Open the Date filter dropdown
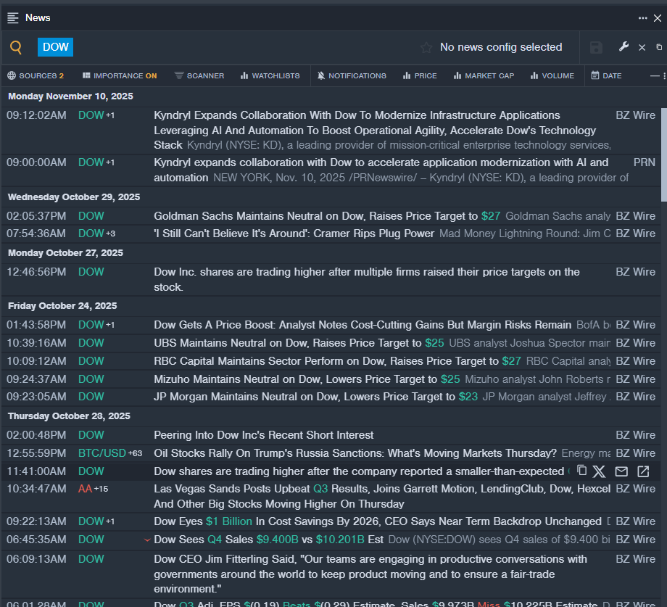The image size is (667, 607). (x=606, y=75)
